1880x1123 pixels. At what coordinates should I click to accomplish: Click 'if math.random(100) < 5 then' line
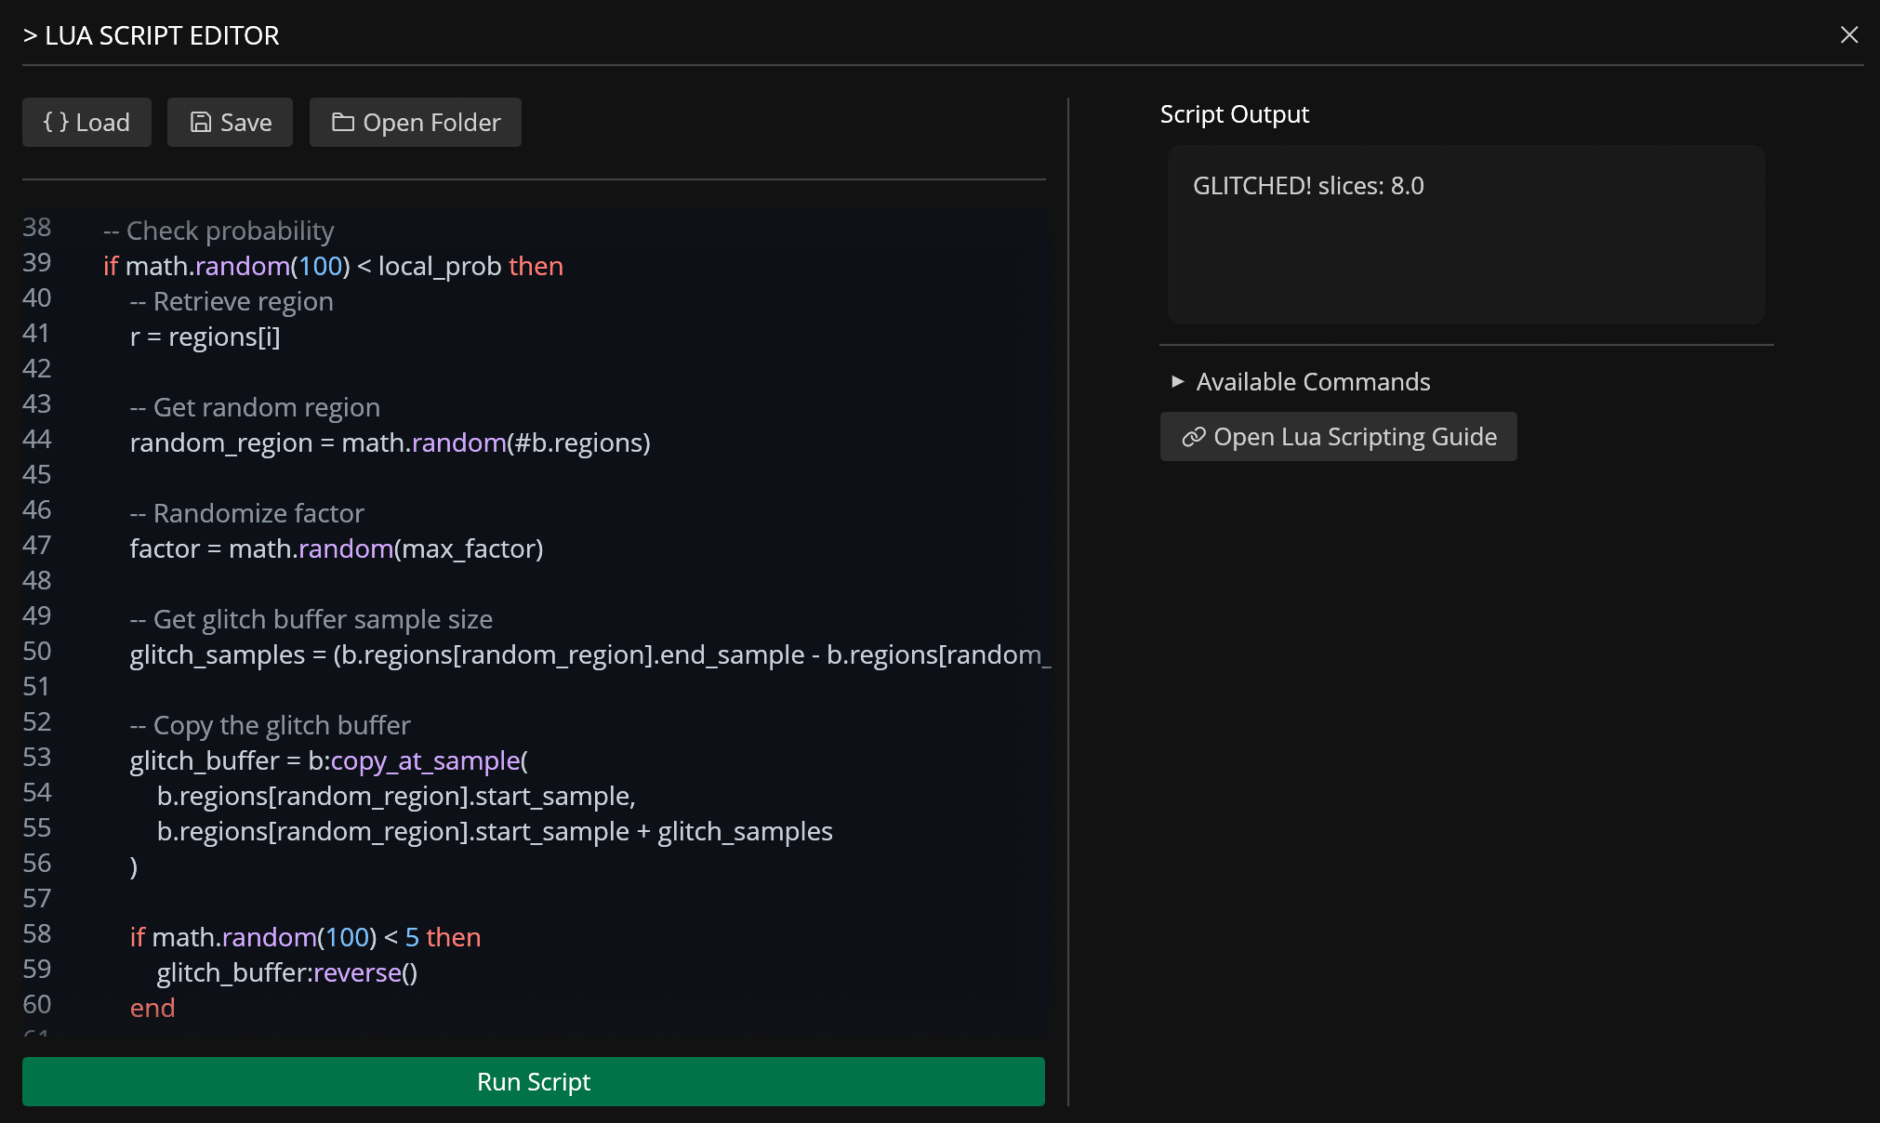click(x=306, y=937)
